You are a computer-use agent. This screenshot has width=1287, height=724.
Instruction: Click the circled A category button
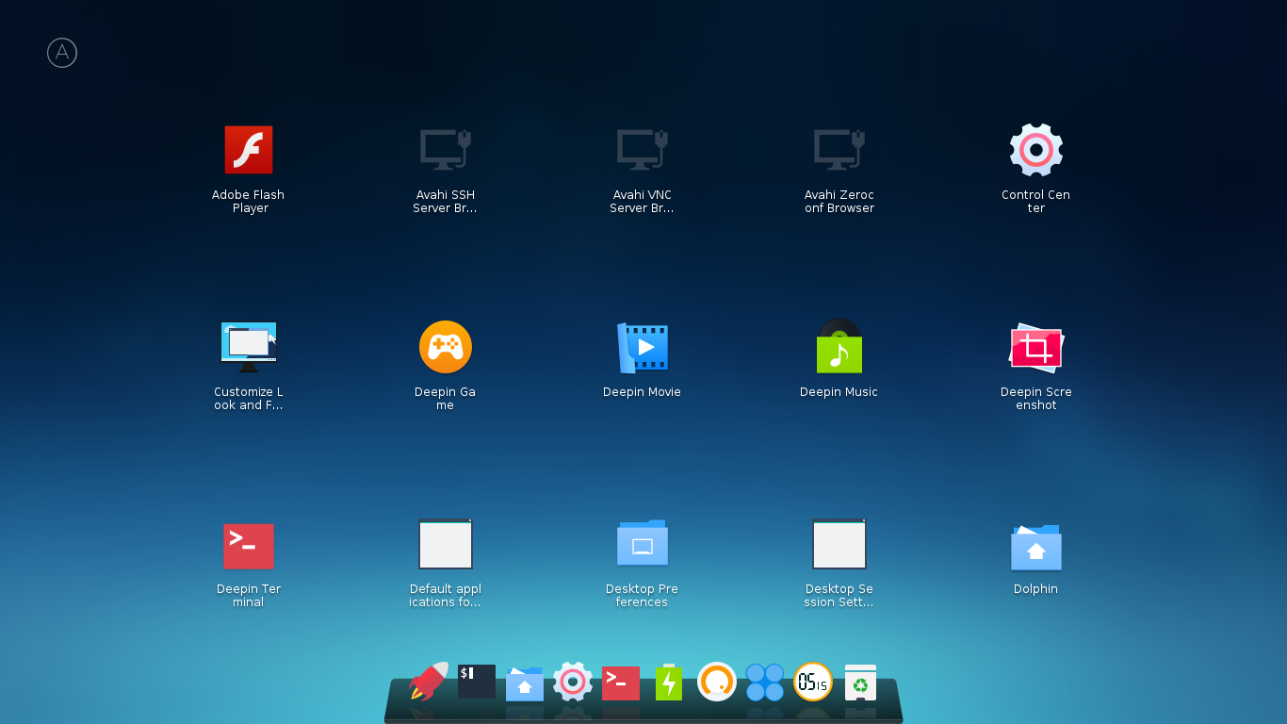tap(62, 53)
